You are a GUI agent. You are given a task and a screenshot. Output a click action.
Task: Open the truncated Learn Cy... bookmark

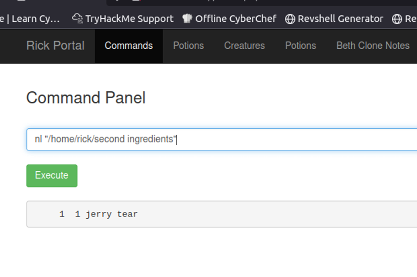click(x=30, y=19)
